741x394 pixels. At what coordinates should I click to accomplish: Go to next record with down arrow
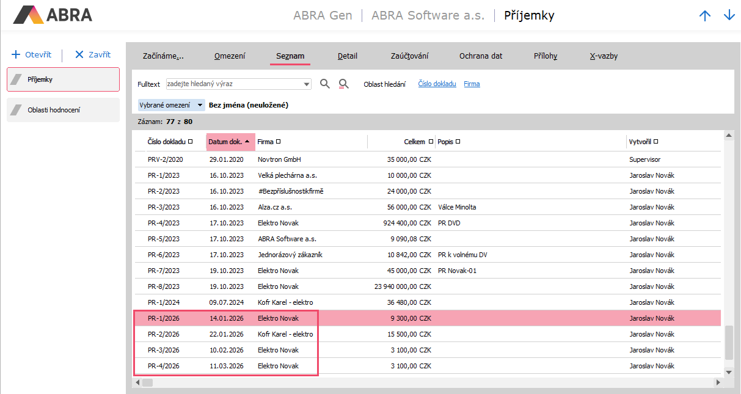click(729, 16)
